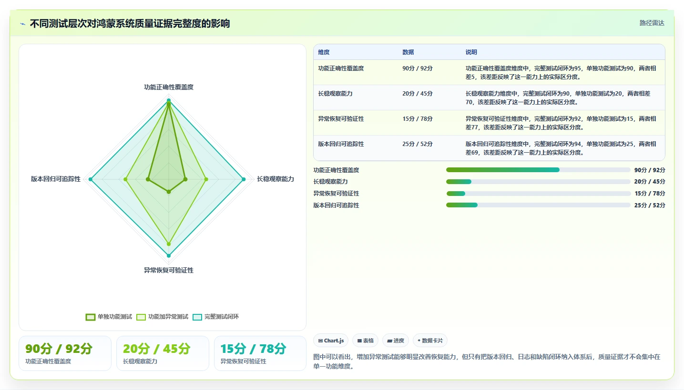This screenshot has width=684, height=390.
Task: Click table value 90分 / 92分
Action: click(418, 68)
